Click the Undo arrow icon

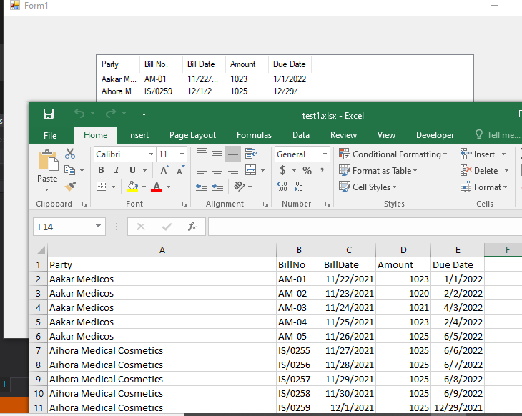point(79,114)
